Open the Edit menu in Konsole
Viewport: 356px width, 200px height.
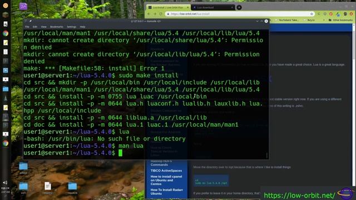pyautogui.click(x=34, y=27)
